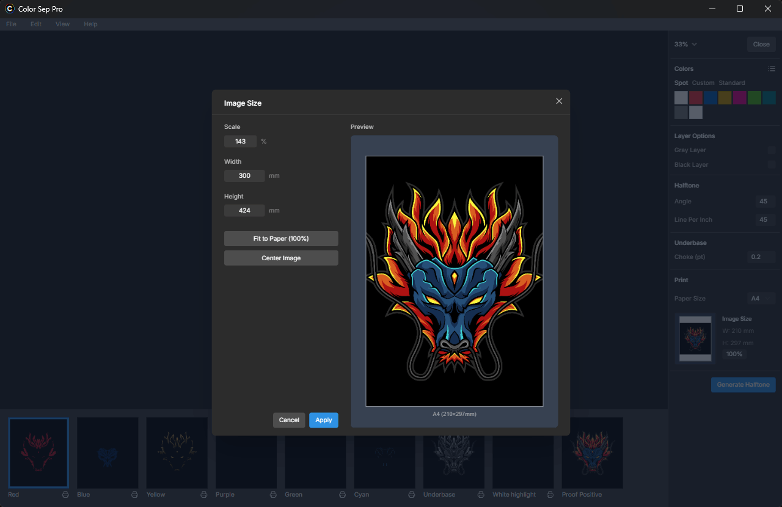This screenshot has width=782, height=507.
Task: Click the Fit to Paper (100%) button
Action: click(x=281, y=239)
